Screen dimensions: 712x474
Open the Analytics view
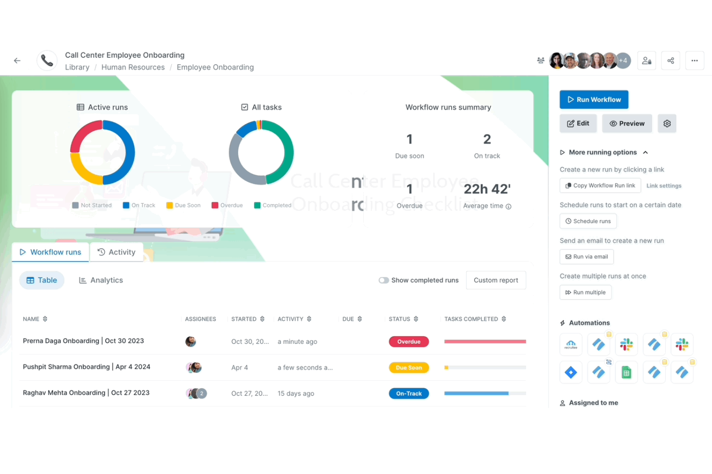point(101,280)
